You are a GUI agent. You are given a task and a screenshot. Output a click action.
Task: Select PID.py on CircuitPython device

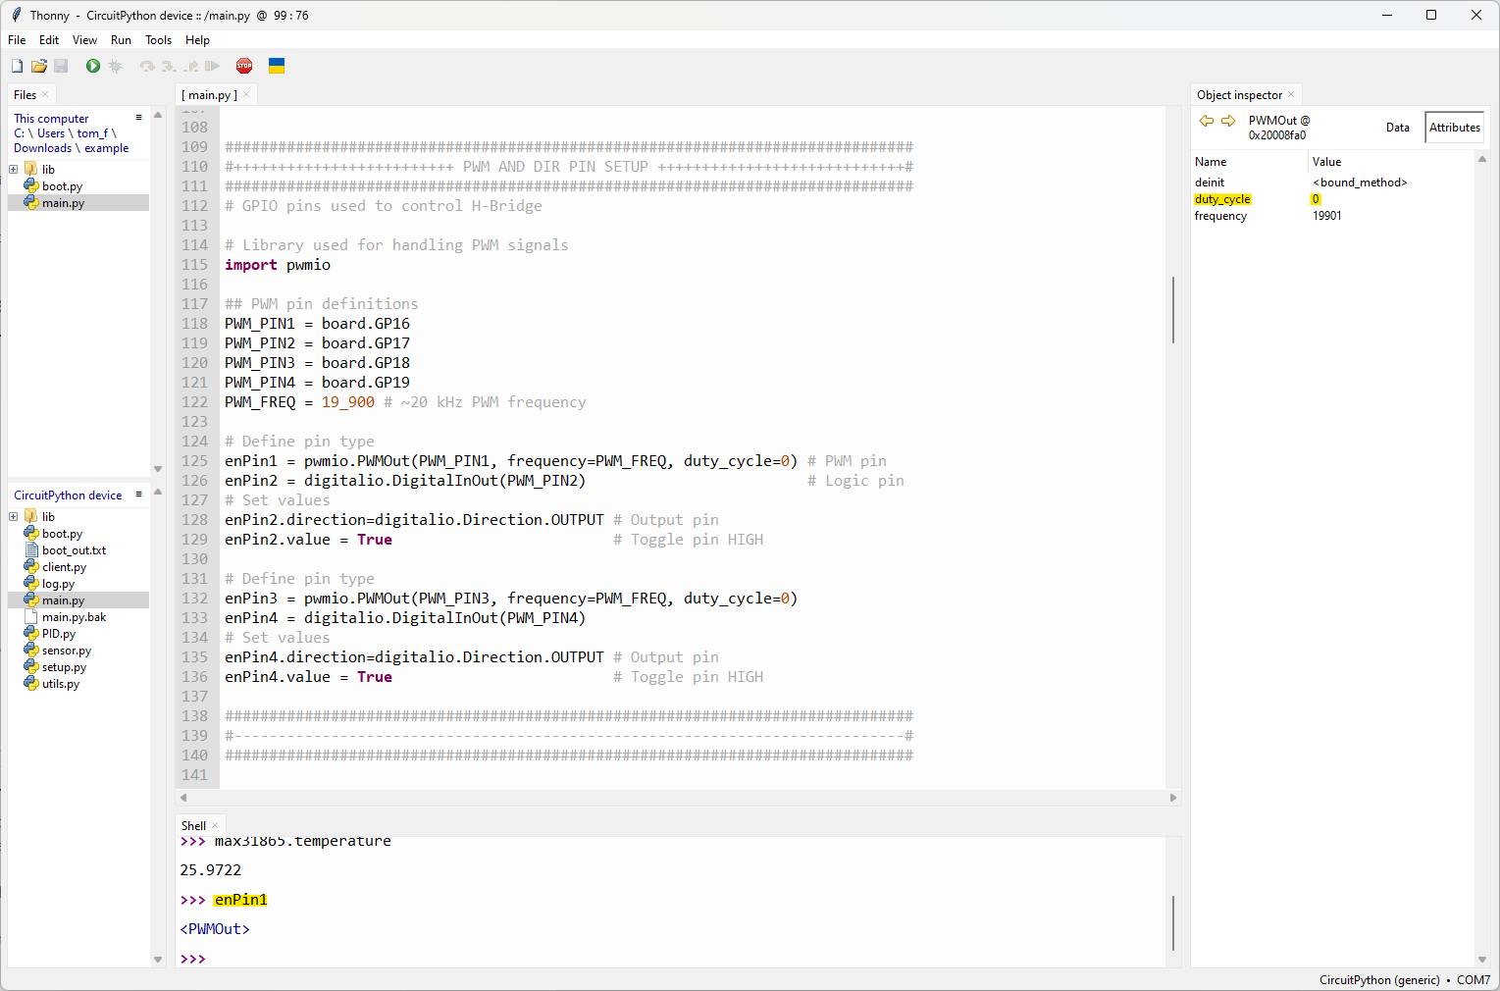59,634
